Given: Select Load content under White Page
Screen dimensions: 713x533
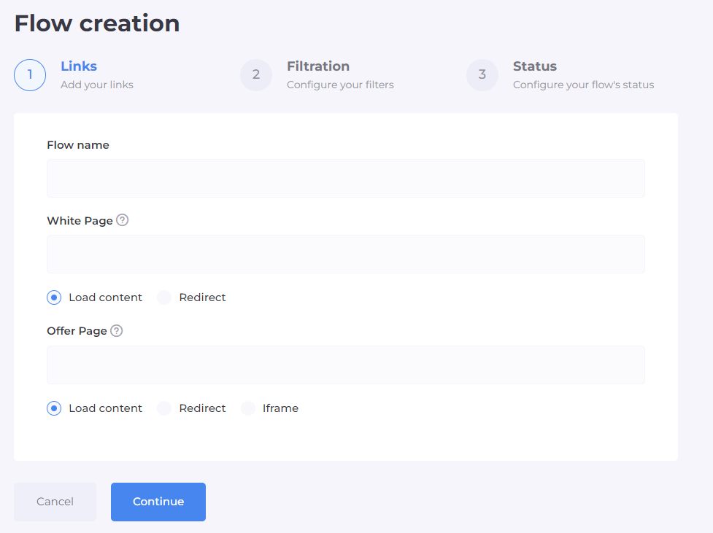Looking at the screenshot, I should coord(54,297).
